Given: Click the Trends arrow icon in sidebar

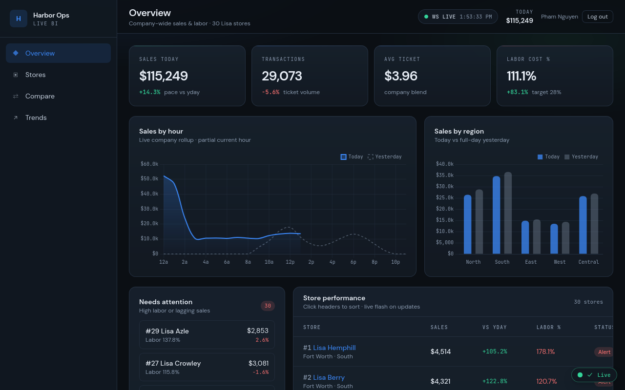Looking at the screenshot, I should (16, 117).
